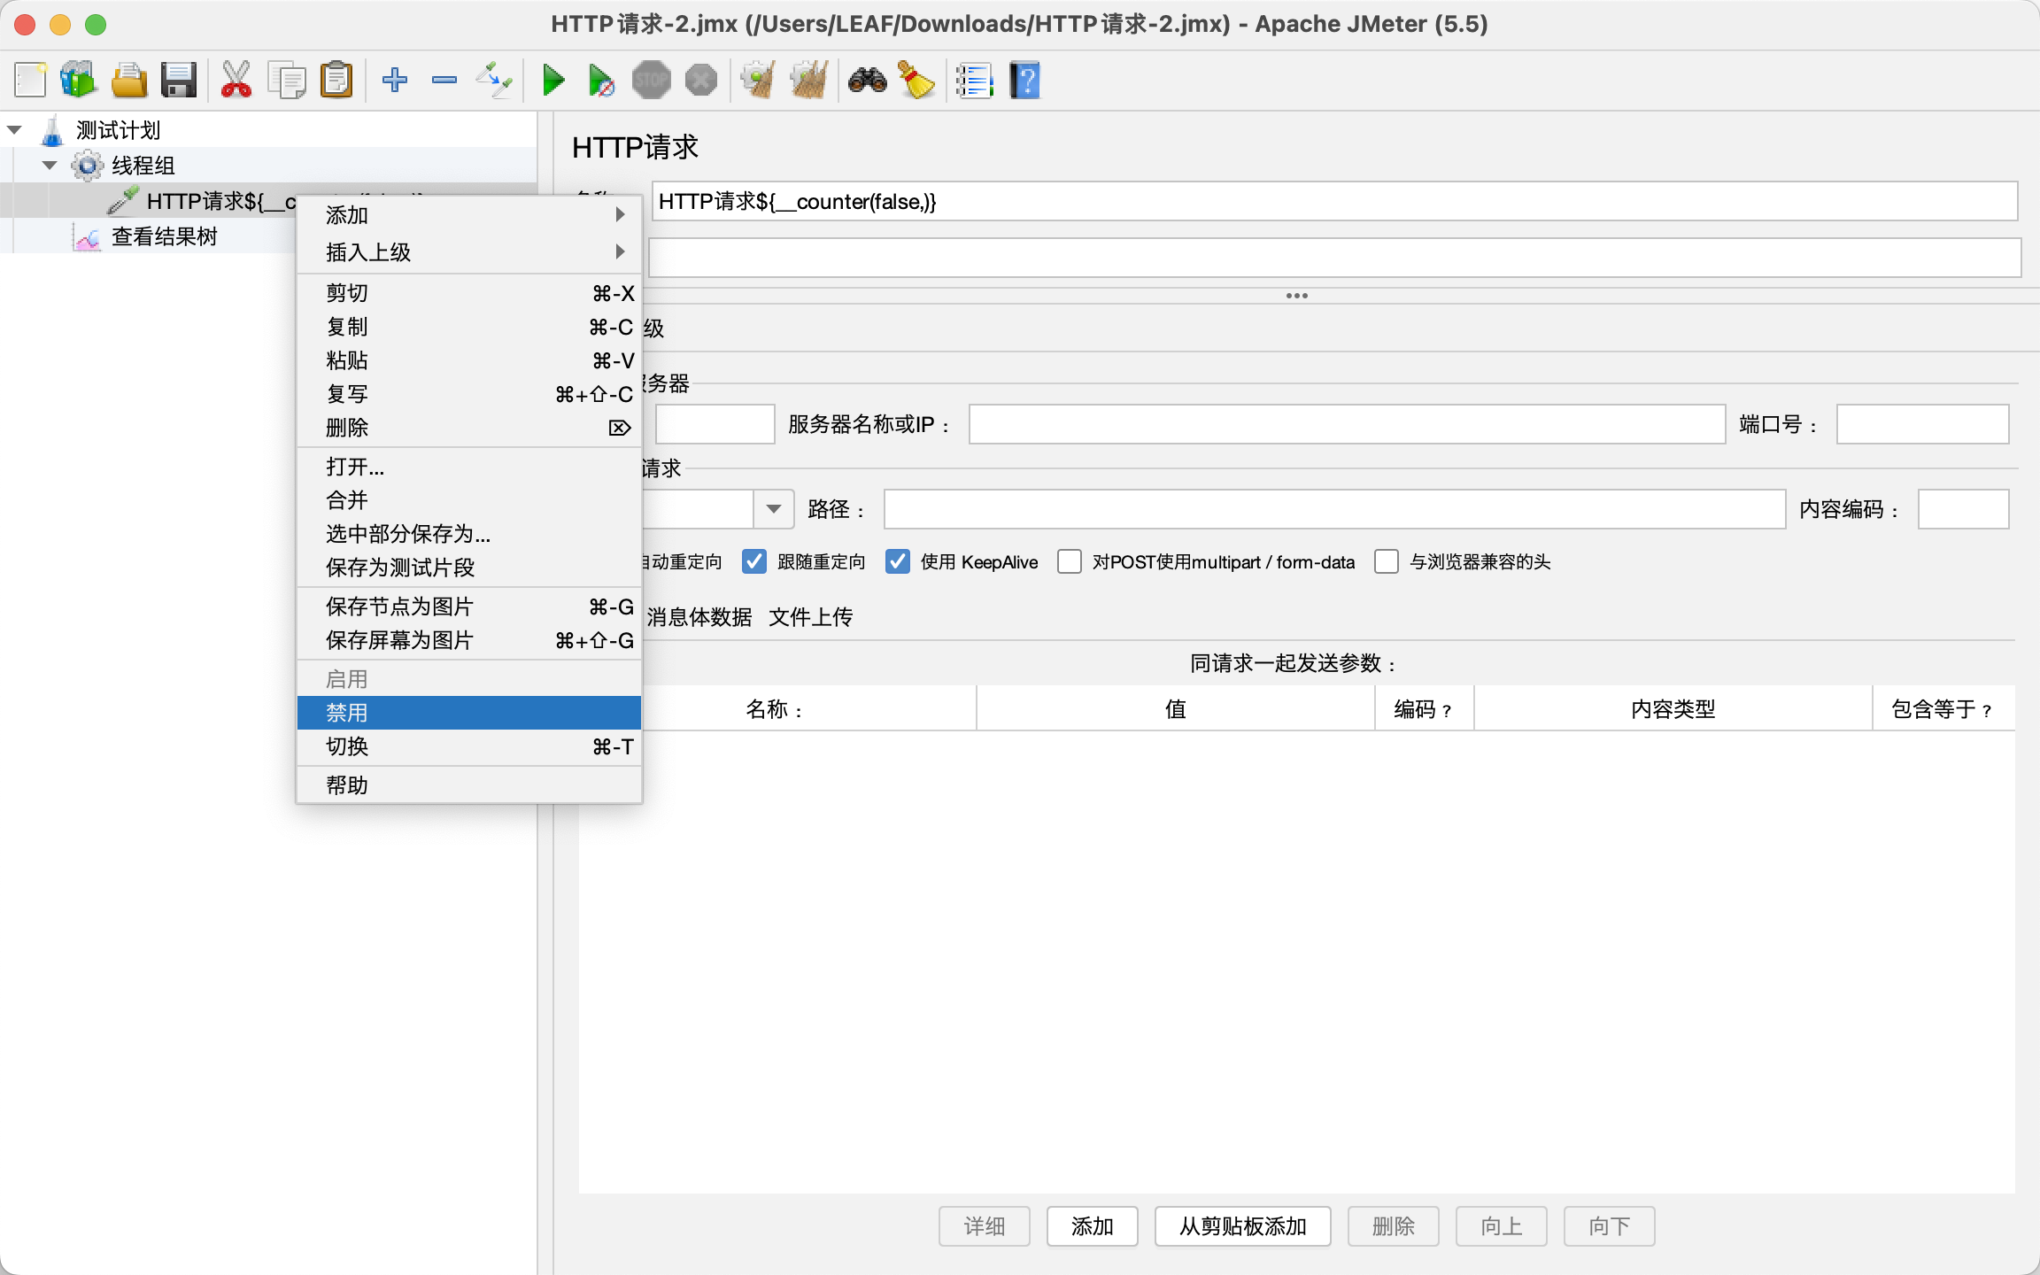Choose 切换 from context menu
This screenshot has height=1275, width=2040.
(x=469, y=746)
